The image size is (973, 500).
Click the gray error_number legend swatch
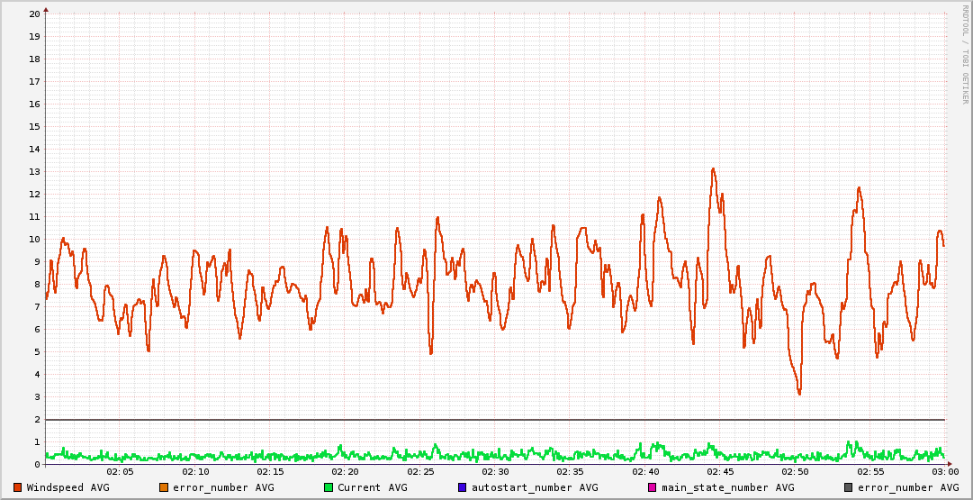[x=848, y=487]
